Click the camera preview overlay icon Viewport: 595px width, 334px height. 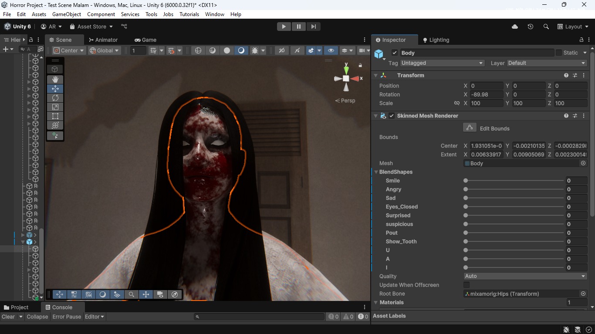(x=160, y=294)
